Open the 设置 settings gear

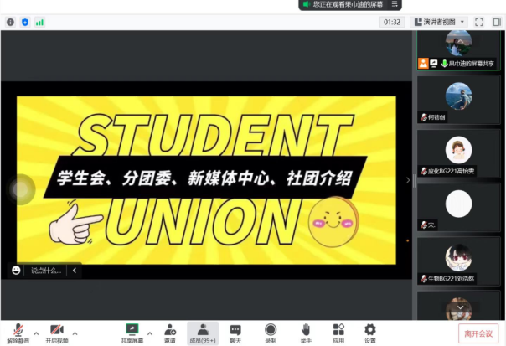[x=369, y=329]
